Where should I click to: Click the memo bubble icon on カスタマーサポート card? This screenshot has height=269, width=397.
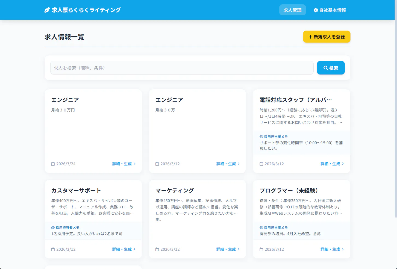click(53, 227)
